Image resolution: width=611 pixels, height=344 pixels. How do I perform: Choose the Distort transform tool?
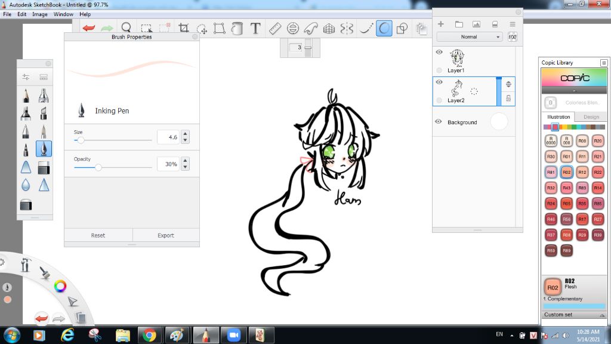point(220,28)
